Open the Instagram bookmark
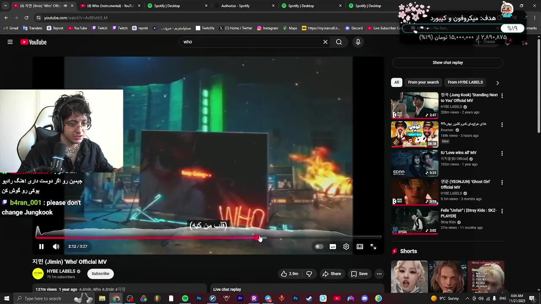 click(267, 28)
